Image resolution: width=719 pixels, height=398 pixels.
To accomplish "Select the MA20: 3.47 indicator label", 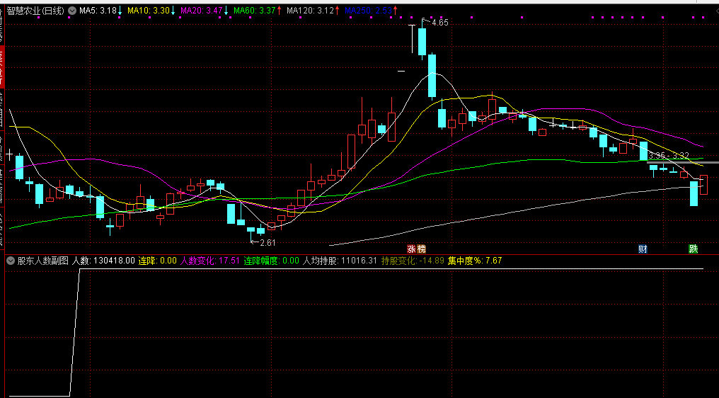I will pyautogui.click(x=202, y=11).
